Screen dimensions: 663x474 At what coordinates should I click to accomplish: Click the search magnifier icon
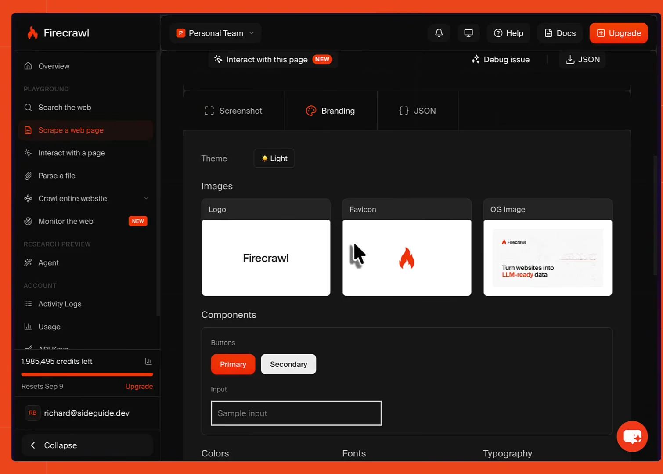(28, 108)
